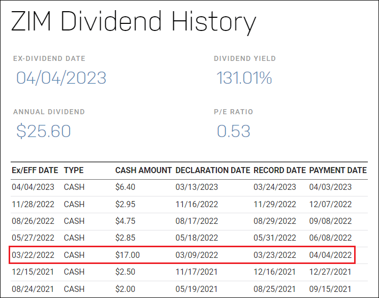
Task: Select the 11/28/2022 ex date cell
Action: 33,204
